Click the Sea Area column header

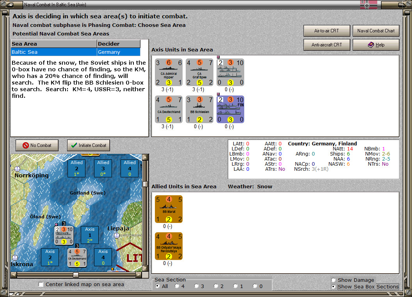click(54, 44)
